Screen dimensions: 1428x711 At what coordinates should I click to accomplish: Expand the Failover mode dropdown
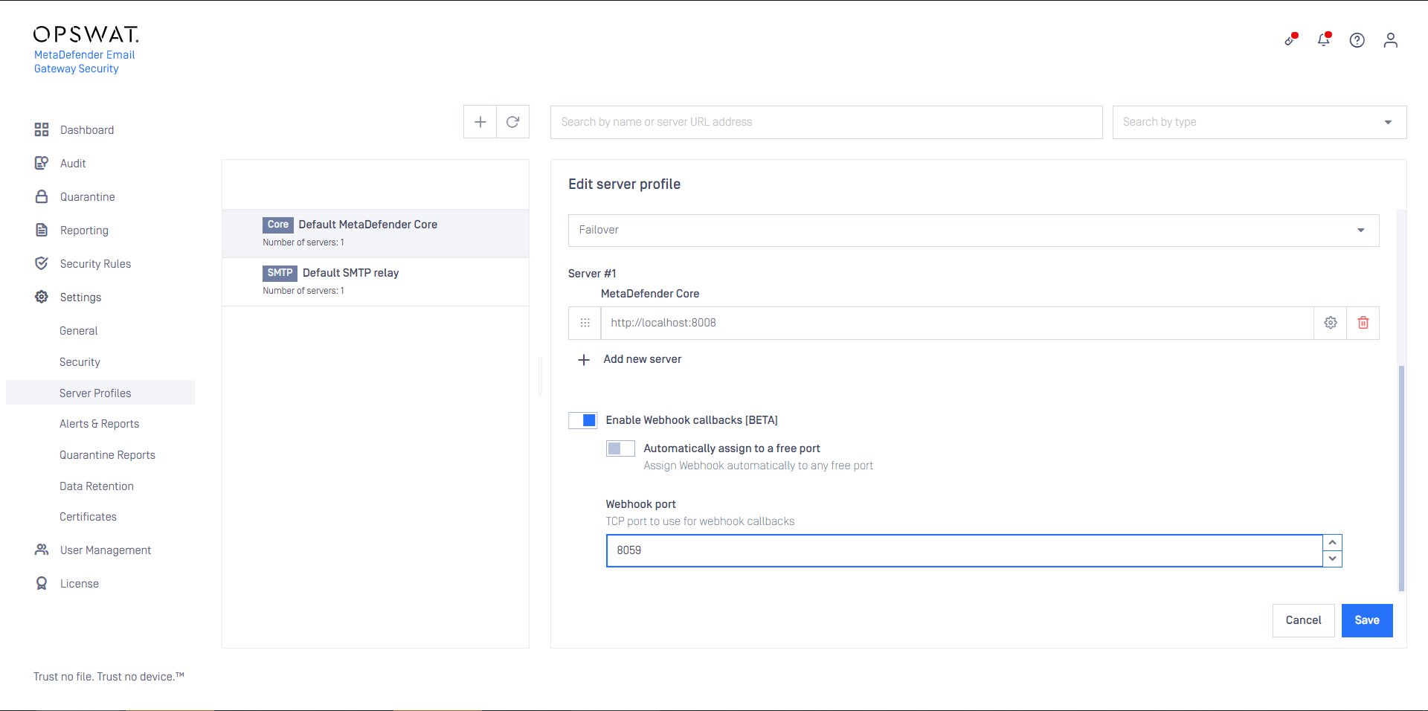pyautogui.click(x=974, y=231)
